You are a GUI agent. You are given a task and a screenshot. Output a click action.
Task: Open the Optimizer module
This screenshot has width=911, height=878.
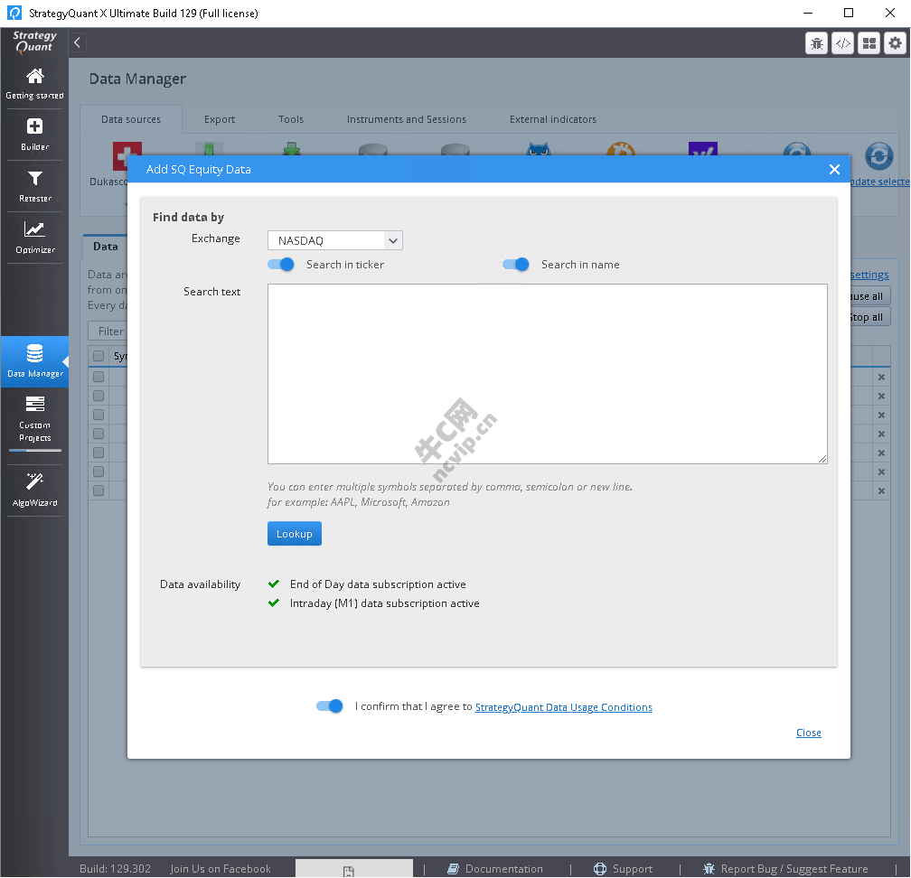pyautogui.click(x=34, y=237)
